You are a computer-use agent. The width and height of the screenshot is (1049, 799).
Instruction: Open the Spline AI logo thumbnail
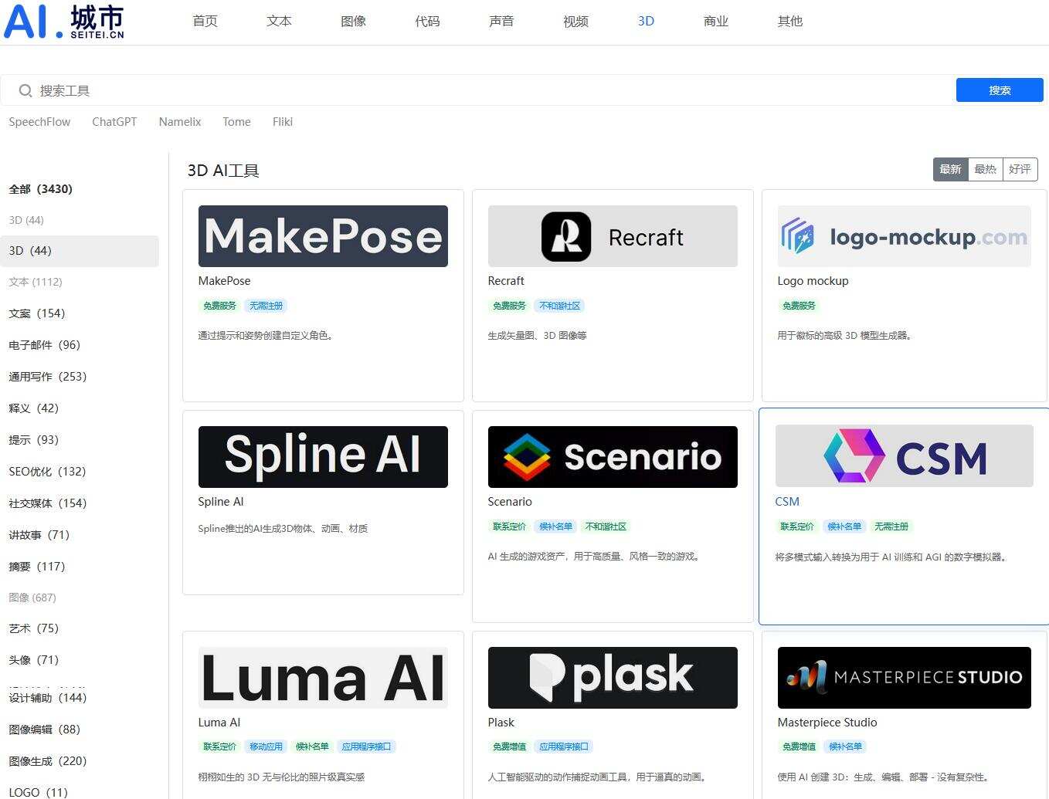pos(323,457)
